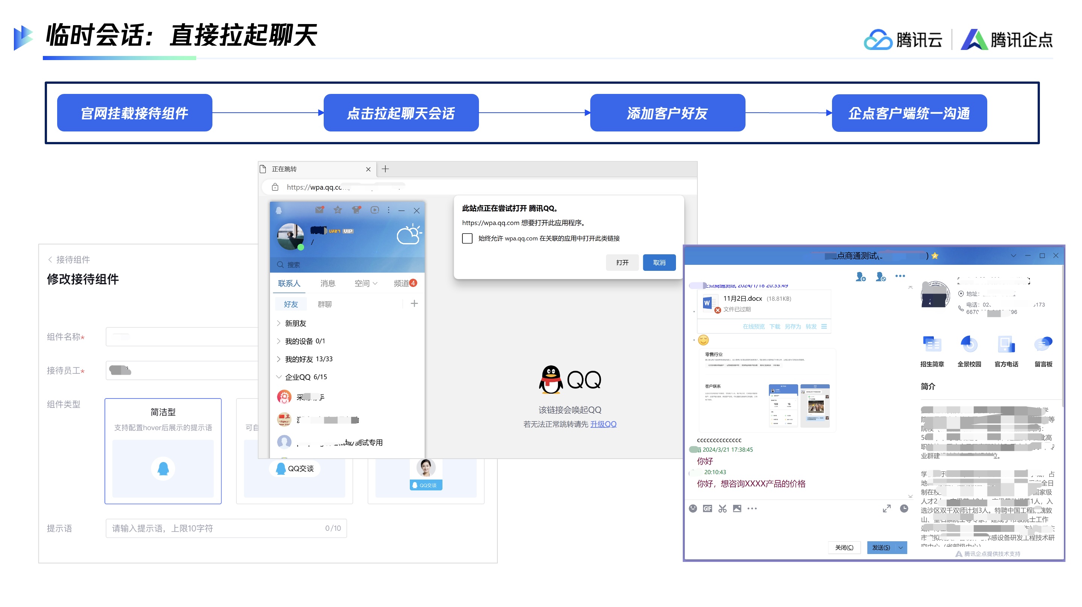Click the weather cloud-sun icon in QQ
The width and height of the screenshot is (1082, 607).
[x=409, y=234]
